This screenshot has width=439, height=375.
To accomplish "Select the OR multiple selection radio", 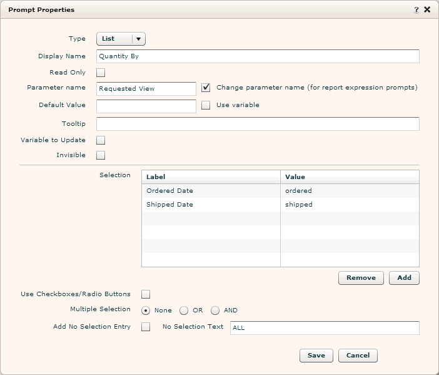I will pos(184,311).
